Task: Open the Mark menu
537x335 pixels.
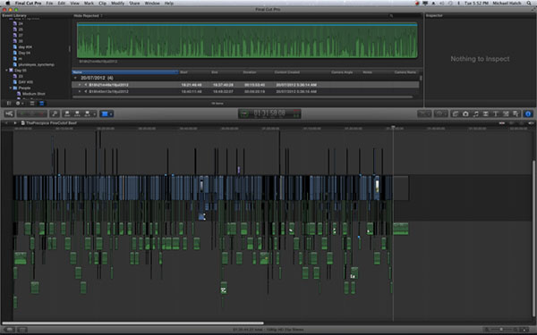Action: 89,3
